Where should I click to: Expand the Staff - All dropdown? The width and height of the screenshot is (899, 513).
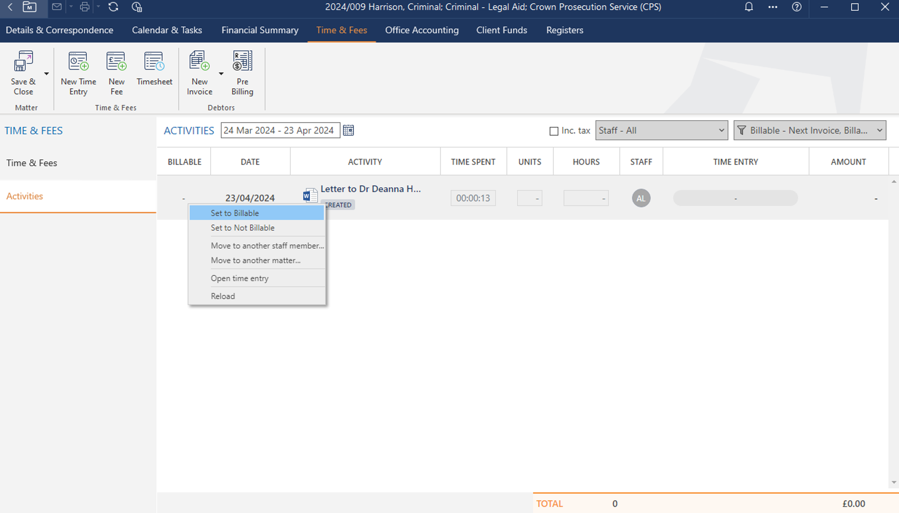click(661, 131)
